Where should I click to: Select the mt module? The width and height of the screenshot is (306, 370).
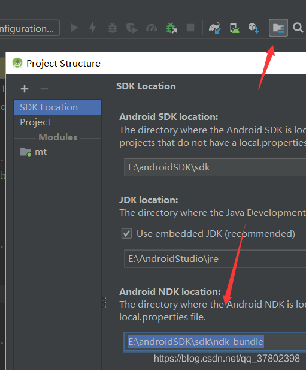point(57,152)
